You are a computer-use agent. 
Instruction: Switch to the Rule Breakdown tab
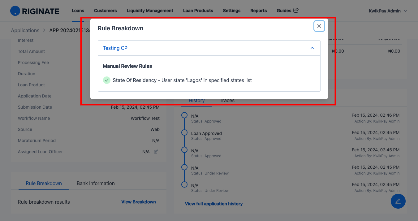[x=44, y=183]
